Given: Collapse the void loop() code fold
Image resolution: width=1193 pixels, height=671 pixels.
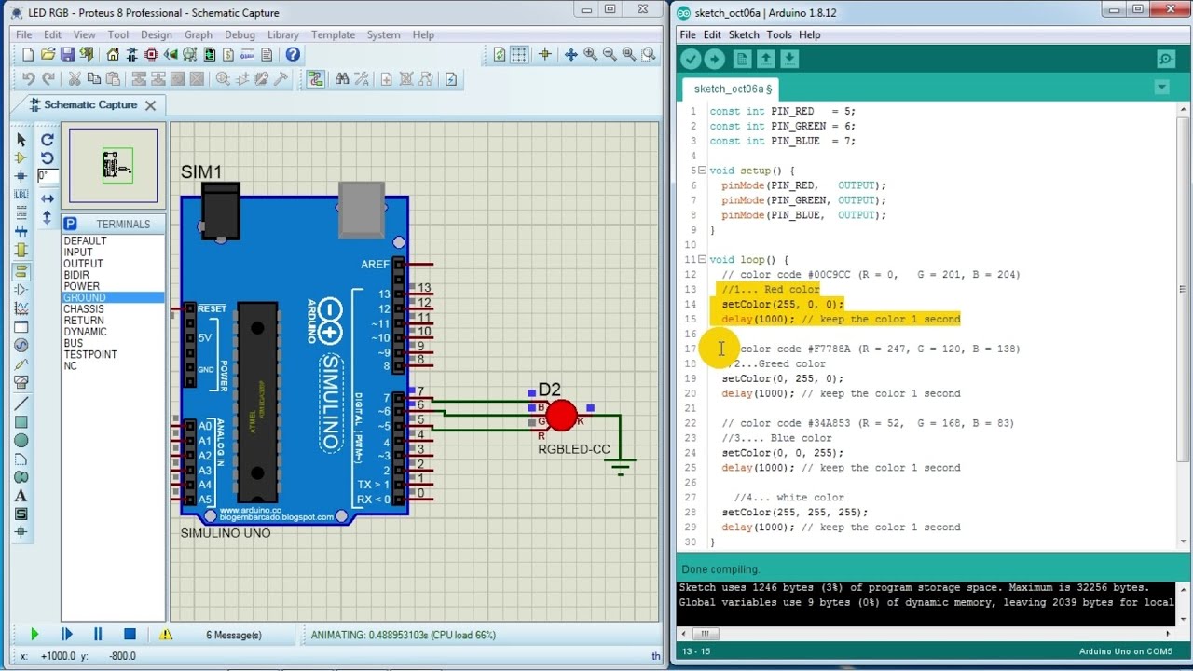Looking at the screenshot, I should (x=703, y=260).
